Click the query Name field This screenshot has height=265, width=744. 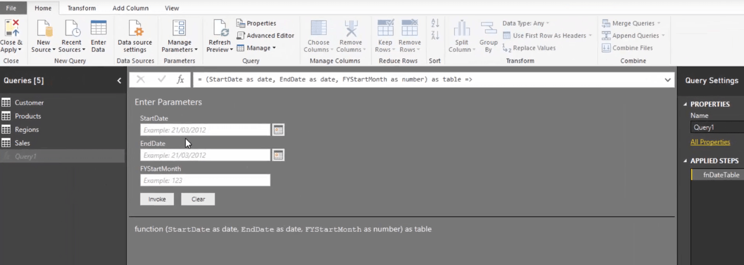click(717, 127)
